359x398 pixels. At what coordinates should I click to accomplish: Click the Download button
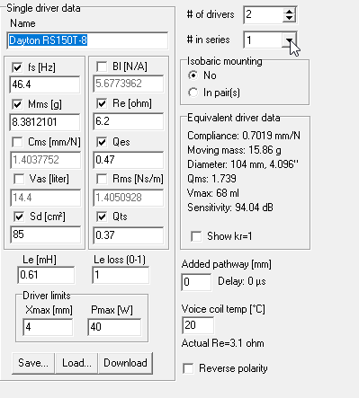[125, 363]
